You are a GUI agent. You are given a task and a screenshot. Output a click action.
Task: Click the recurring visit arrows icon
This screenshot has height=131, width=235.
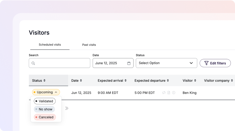[164, 93]
